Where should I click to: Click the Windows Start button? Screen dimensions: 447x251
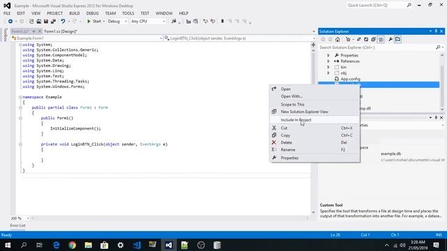8,245
